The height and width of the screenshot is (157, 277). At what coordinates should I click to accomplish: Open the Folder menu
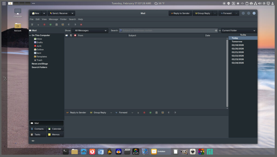click(63, 19)
